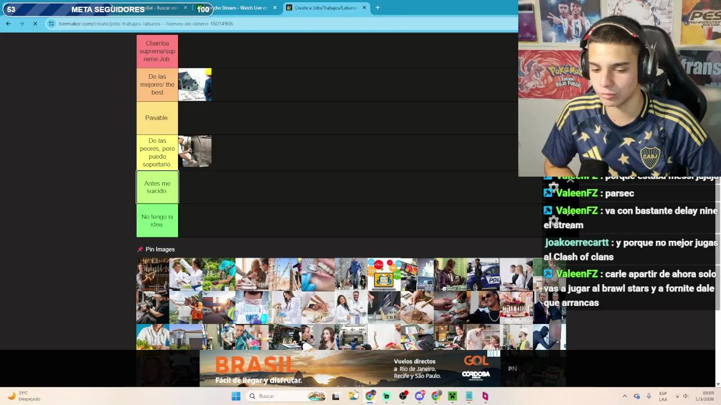Screen dimensions: 721x405
Task: Pick the web programming HTML CSS image
Action: point(384,274)
